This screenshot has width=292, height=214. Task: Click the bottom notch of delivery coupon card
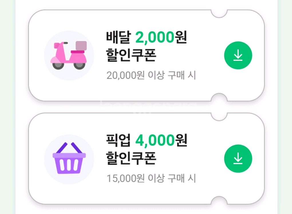219,98
